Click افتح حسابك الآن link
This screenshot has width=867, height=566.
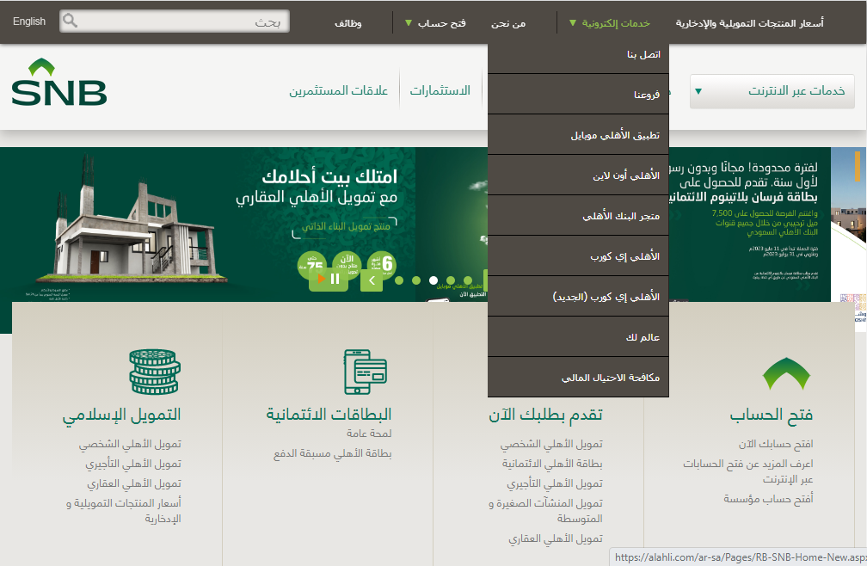[776, 444]
